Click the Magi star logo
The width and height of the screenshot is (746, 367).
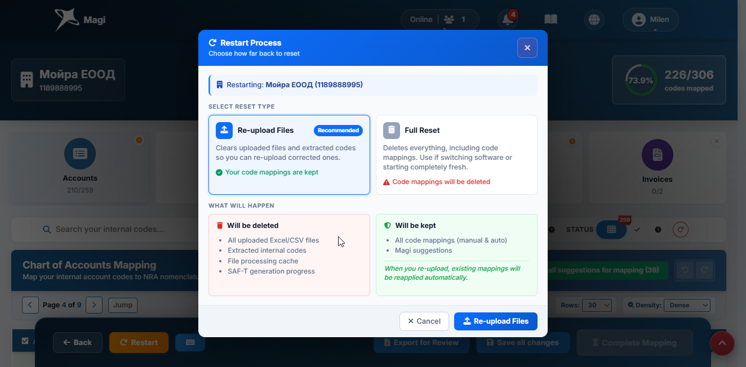[x=66, y=20]
